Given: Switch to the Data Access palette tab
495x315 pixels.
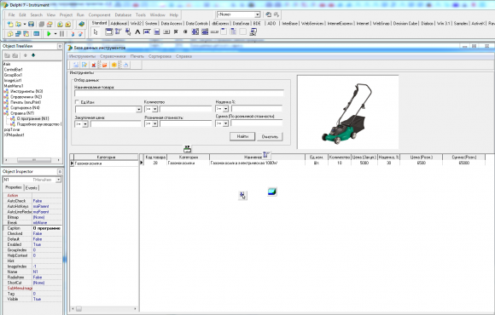Looking at the screenshot, I should tap(172, 23).
